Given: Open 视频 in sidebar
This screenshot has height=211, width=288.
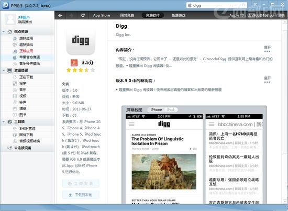Looking at the screenshot, I should (x=23, y=96).
